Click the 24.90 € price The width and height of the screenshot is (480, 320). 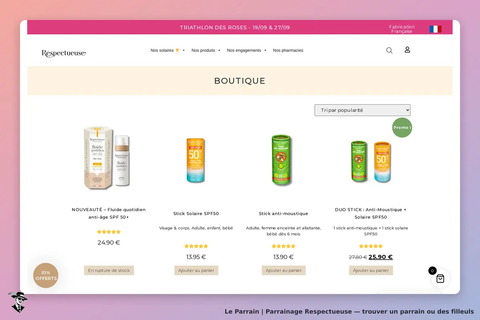point(109,242)
